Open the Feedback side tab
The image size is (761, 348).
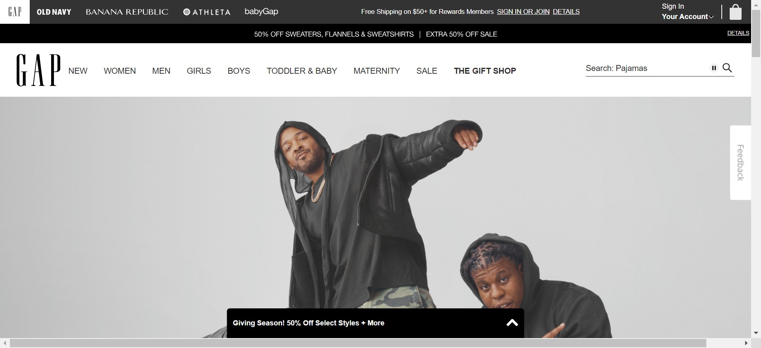click(x=740, y=163)
